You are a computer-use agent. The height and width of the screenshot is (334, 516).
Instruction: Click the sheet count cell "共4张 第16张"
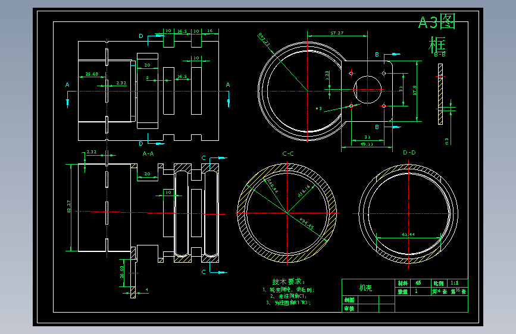coord(449,291)
